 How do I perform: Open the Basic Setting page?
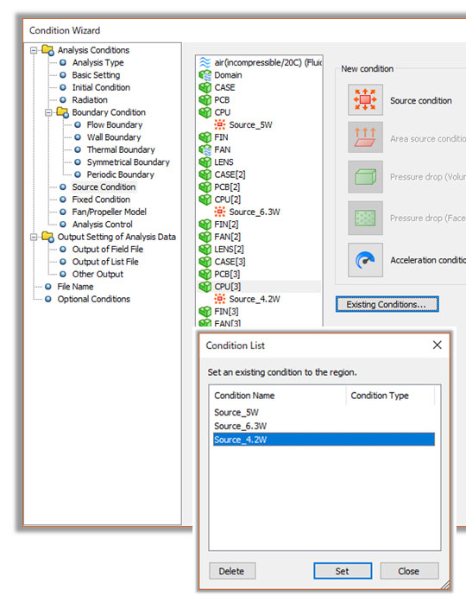[x=96, y=75]
